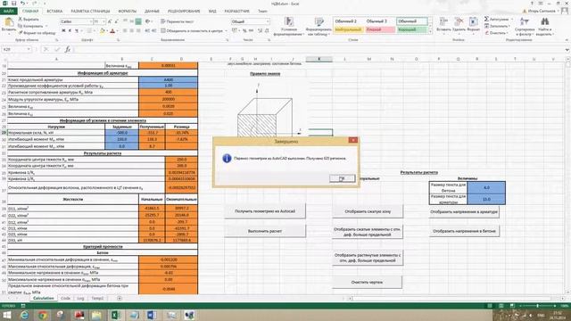Open the font name Calibri dropdown
The width and height of the screenshot is (571, 321).
pos(90,21)
